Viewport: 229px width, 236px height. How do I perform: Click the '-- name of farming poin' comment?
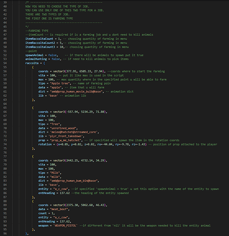[x=92, y=84]
